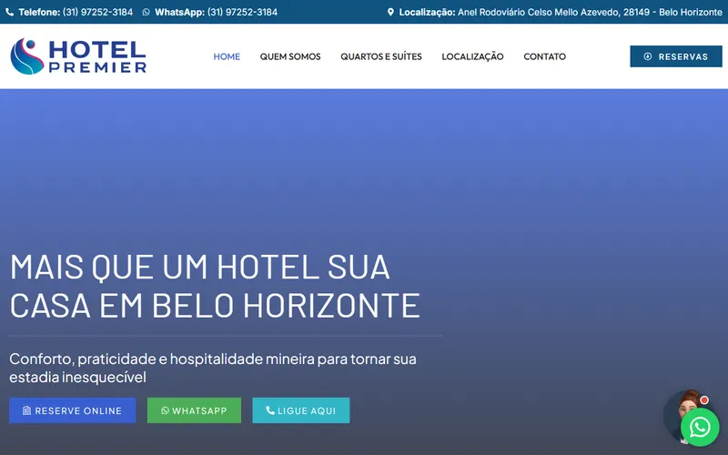Screen dimensions: 728x455
Task: Click the subtitle about hospitalidade mineira
Action: 213,368
